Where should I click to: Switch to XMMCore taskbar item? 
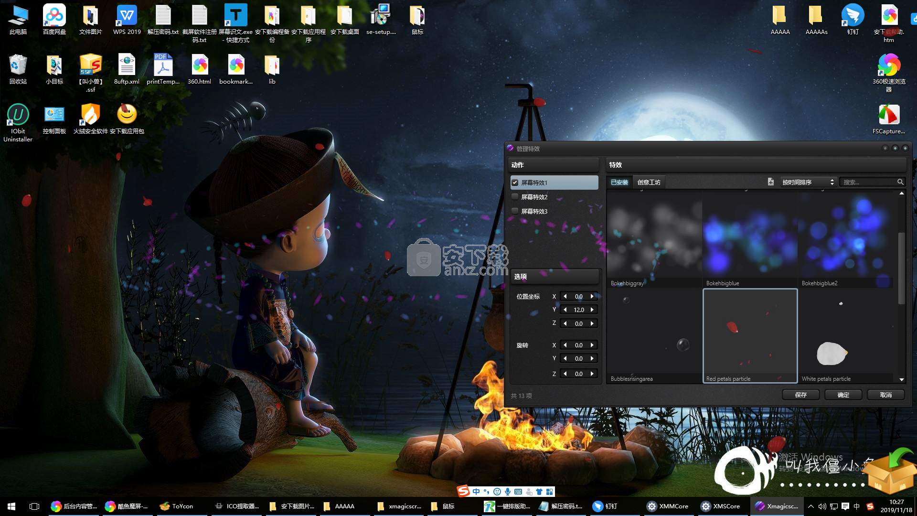point(668,506)
